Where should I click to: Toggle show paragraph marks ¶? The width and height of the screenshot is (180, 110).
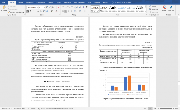[87, 7]
